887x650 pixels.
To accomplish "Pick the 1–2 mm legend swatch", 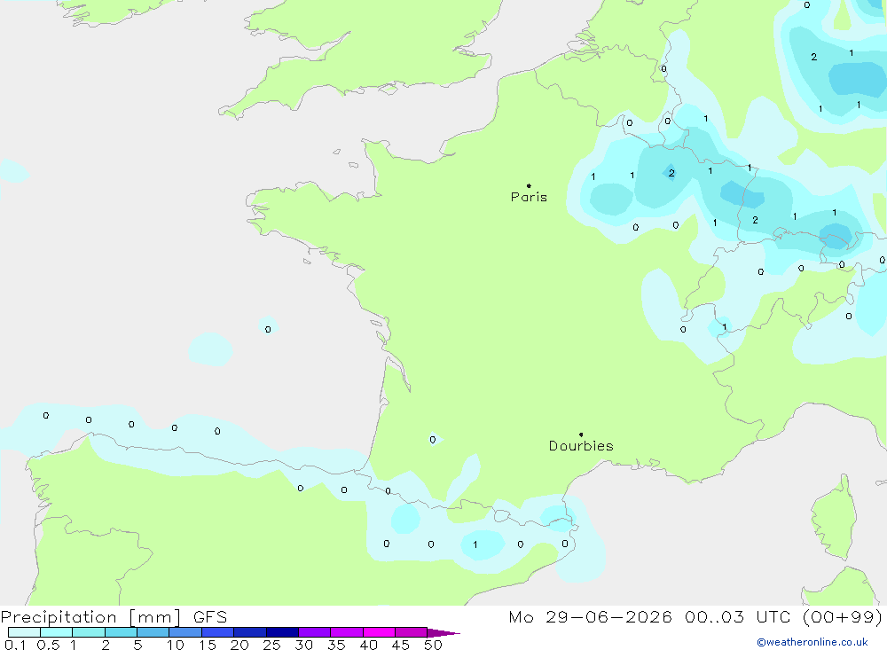I will [89, 632].
